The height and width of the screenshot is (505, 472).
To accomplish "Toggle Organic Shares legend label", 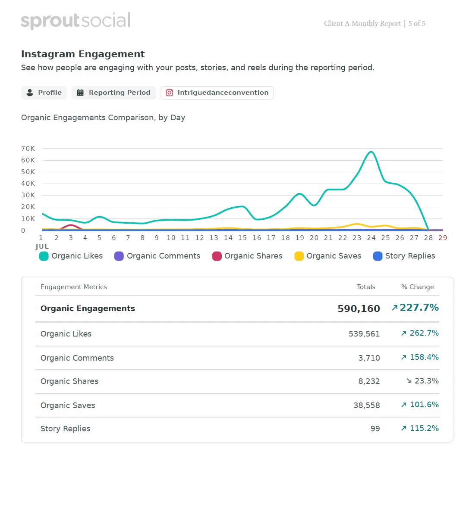I will [253, 256].
